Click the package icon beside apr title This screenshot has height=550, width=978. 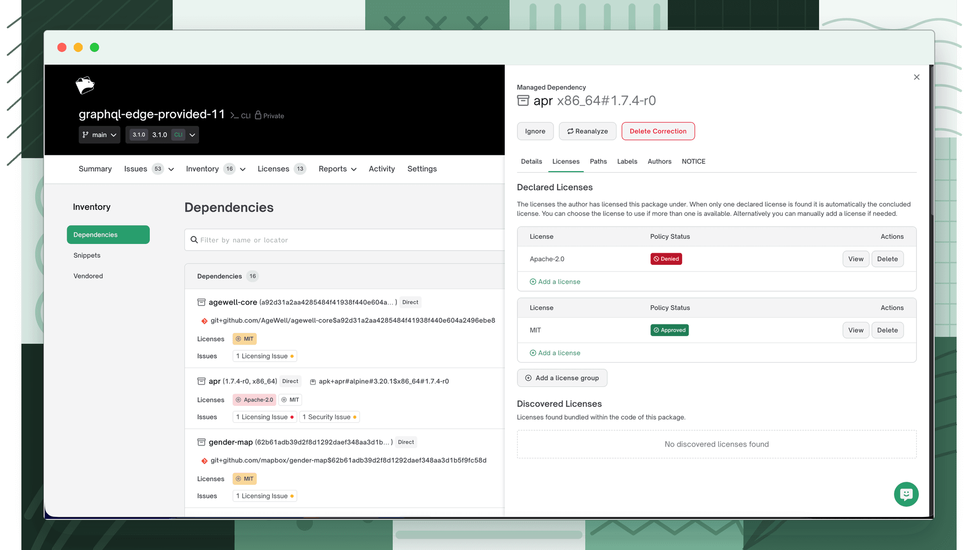(523, 100)
